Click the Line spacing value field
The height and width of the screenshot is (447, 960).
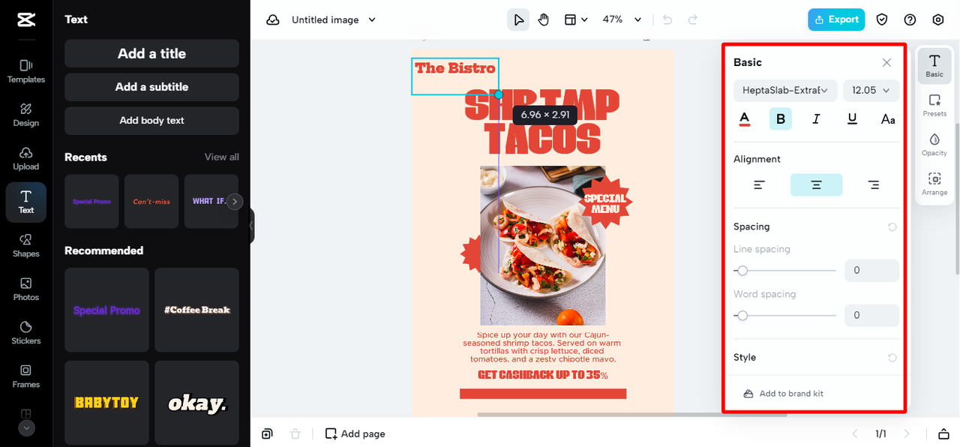tap(871, 271)
